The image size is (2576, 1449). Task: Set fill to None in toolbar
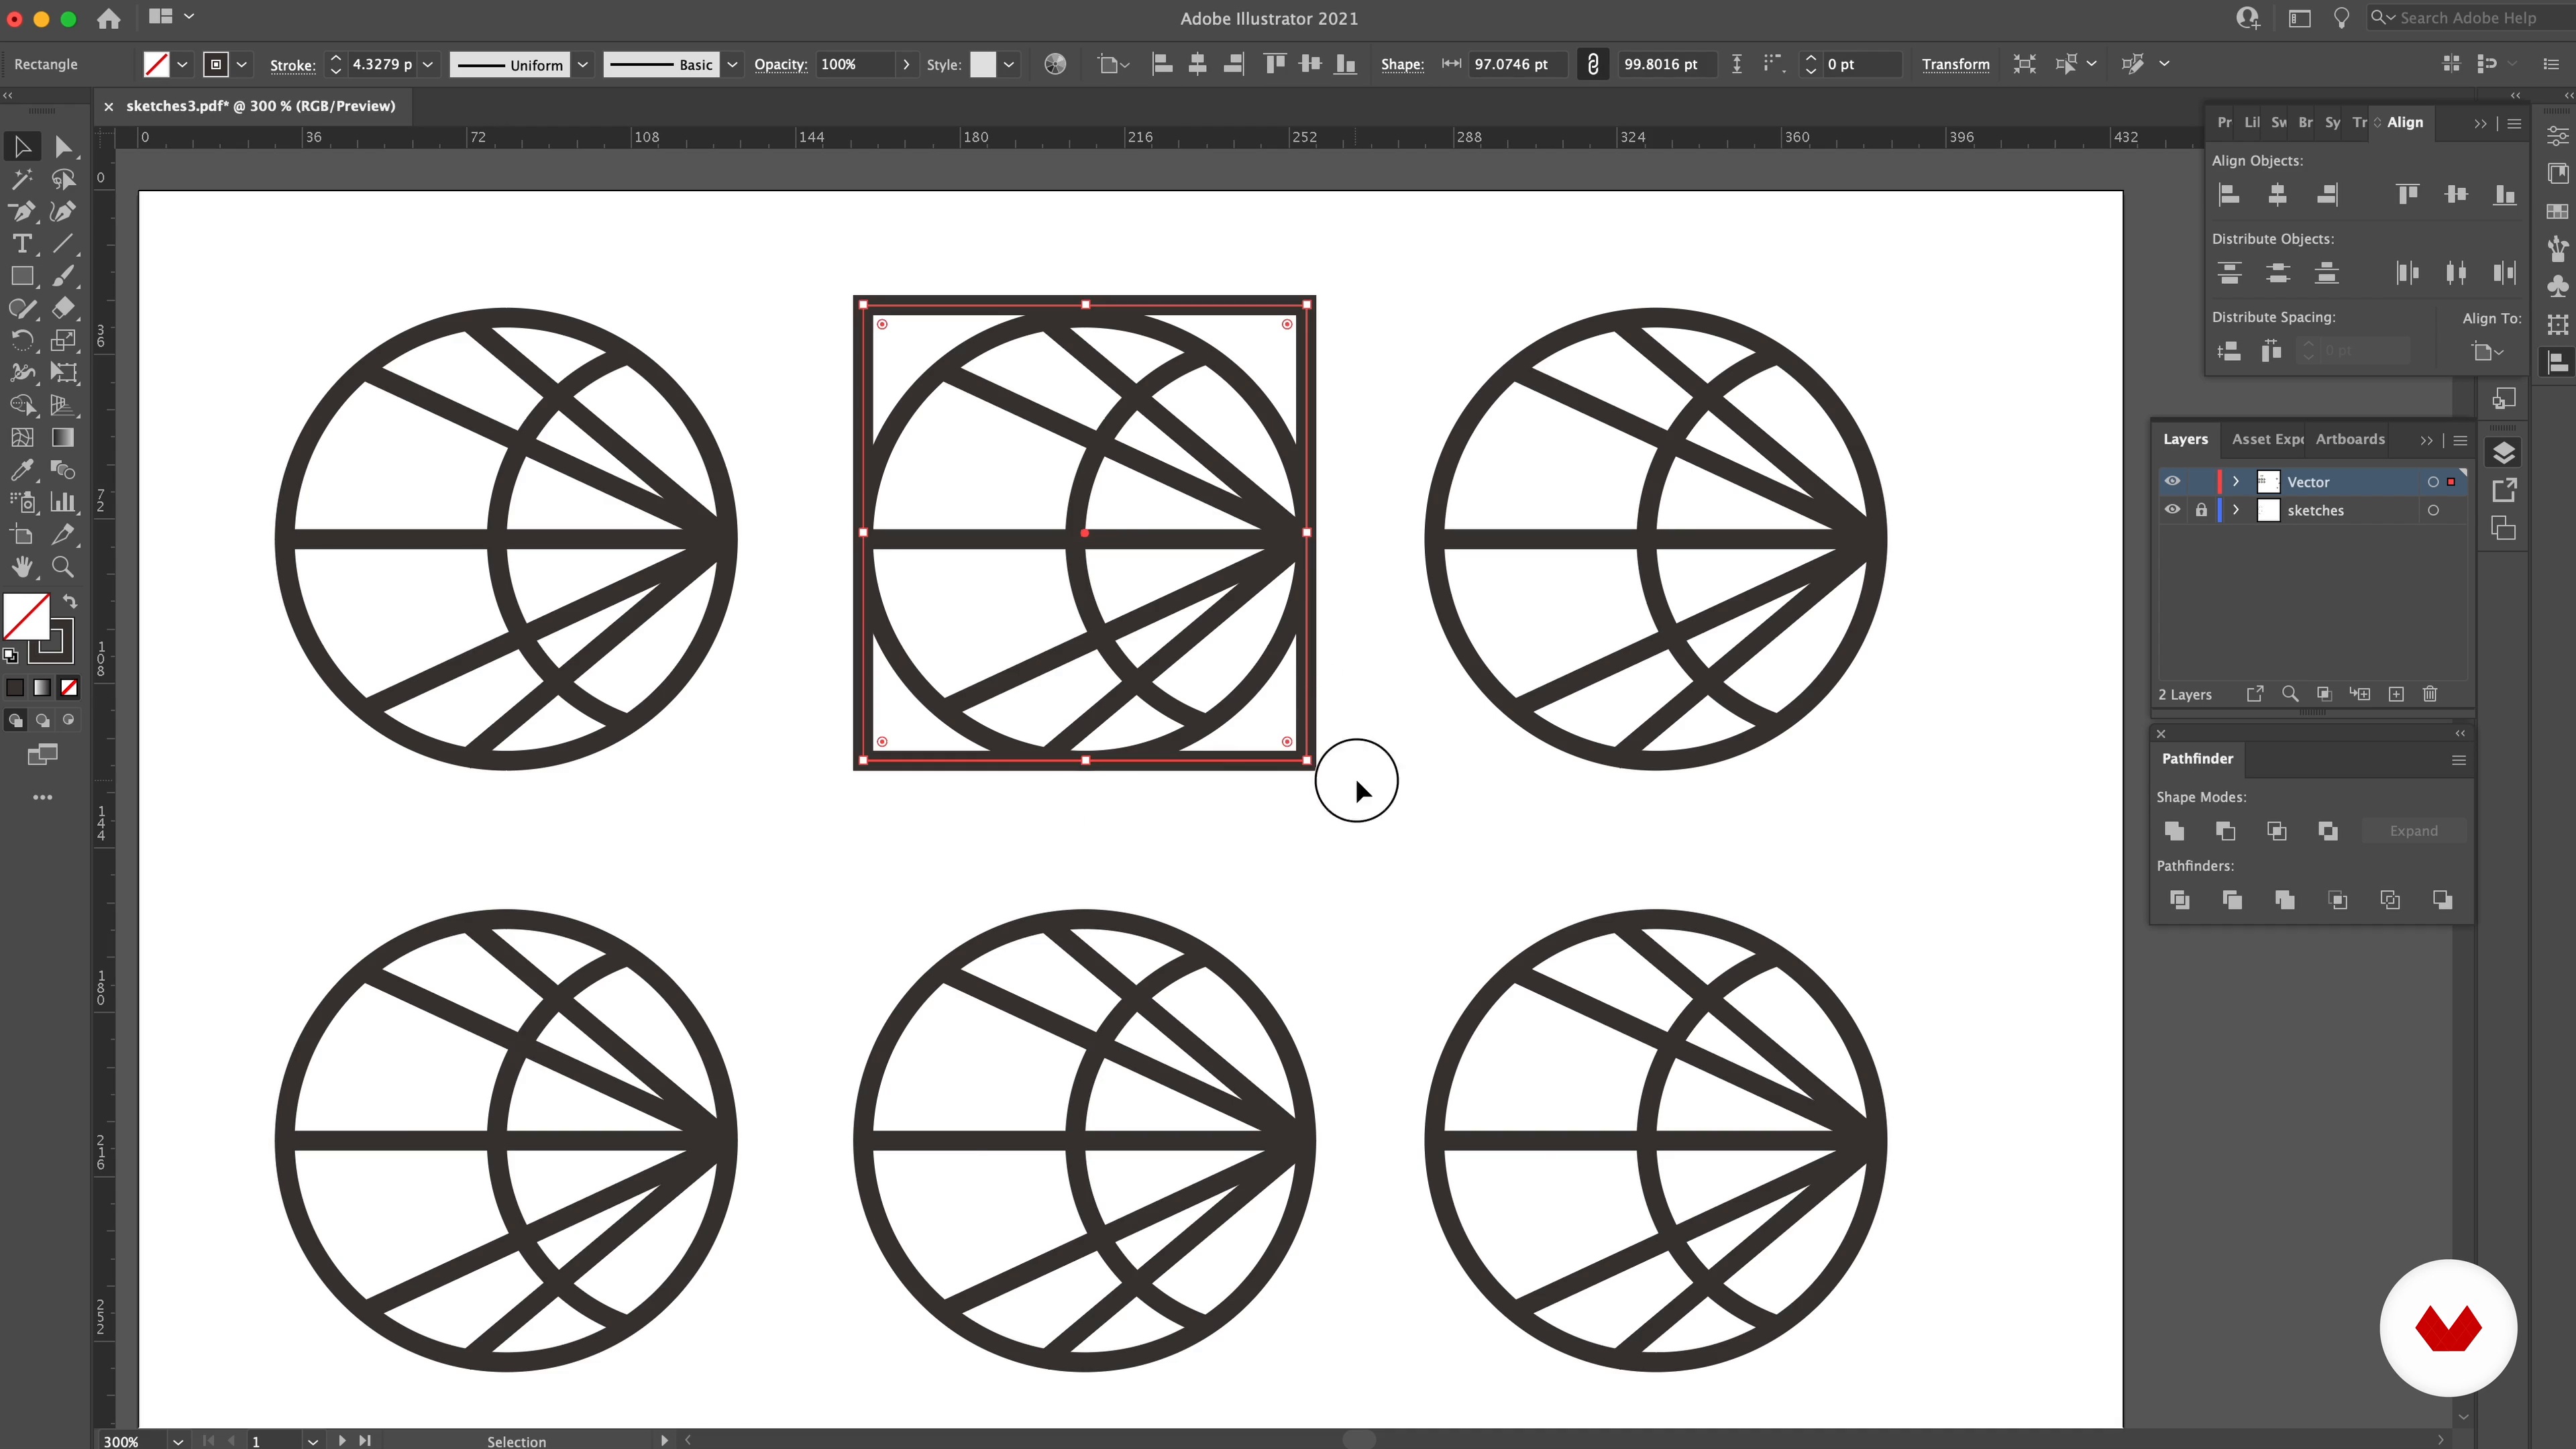[69, 688]
